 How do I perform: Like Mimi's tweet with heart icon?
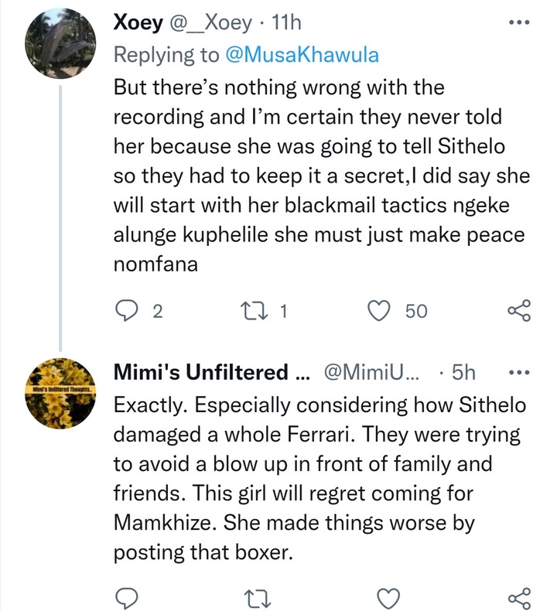(x=389, y=598)
